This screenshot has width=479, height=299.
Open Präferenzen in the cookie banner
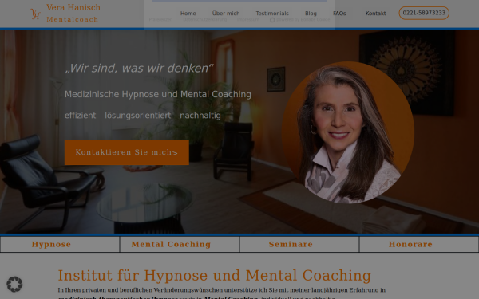(160, 19)
